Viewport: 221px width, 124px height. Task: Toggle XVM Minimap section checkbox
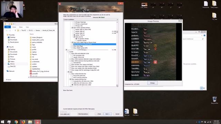pos(67,50)
